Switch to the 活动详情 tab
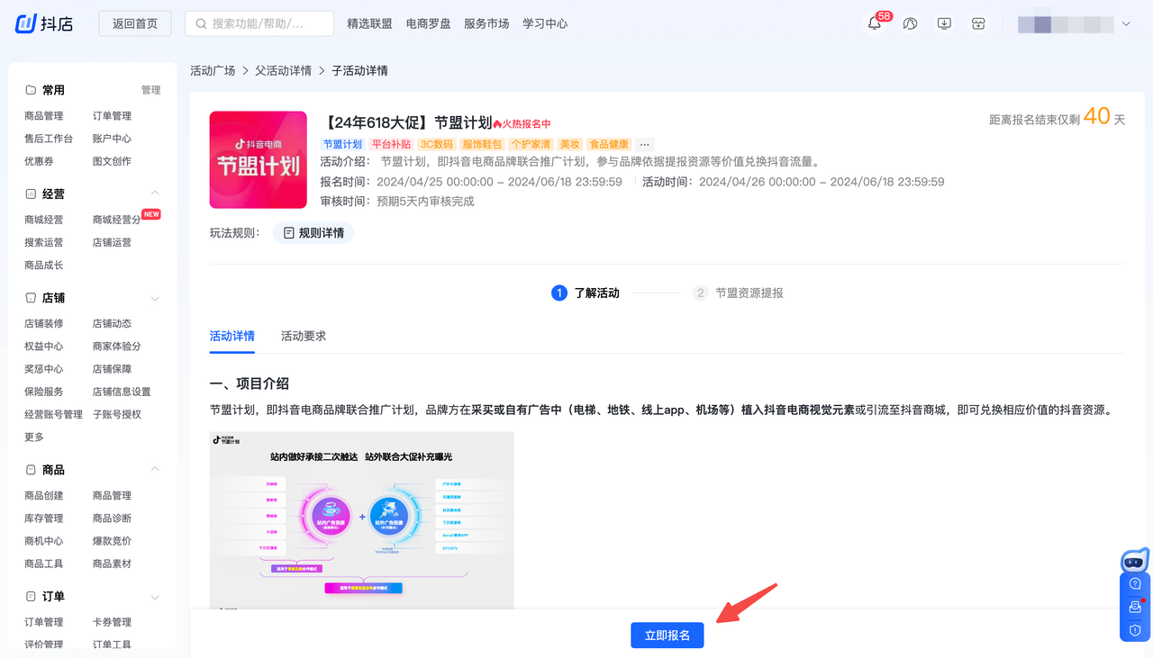1153x658 pixels. 232,336
